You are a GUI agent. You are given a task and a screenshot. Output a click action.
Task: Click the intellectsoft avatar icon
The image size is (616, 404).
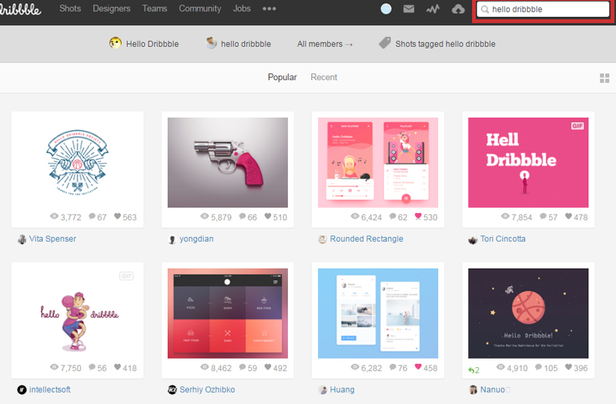coord(22,390)
